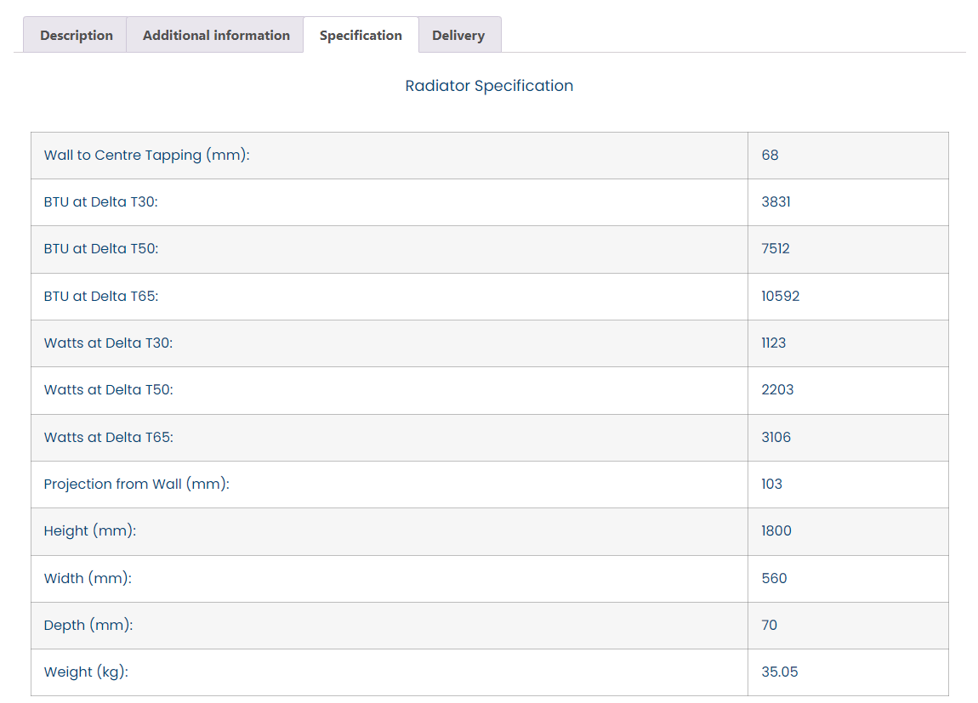Viewport: 978px width, 703px height.
Task: Click the BTU at Delta T50 label
Action: coord(101,249)
